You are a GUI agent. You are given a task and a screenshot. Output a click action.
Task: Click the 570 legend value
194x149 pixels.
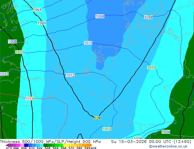click(71, 148)
